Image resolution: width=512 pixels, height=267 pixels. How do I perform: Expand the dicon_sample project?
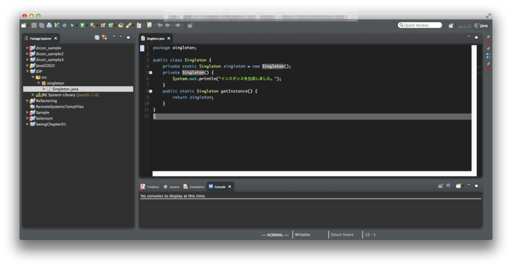pos(28,48)
